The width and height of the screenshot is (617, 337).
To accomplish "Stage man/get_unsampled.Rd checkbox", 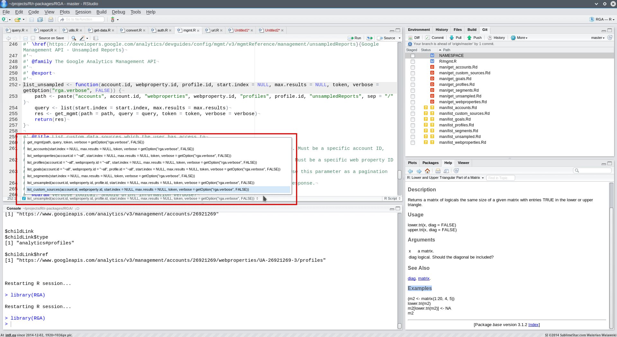I will [x=413, y=96].
